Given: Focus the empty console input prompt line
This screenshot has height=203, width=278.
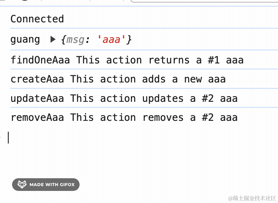Looking at the screenshot, I should [121, 137].
